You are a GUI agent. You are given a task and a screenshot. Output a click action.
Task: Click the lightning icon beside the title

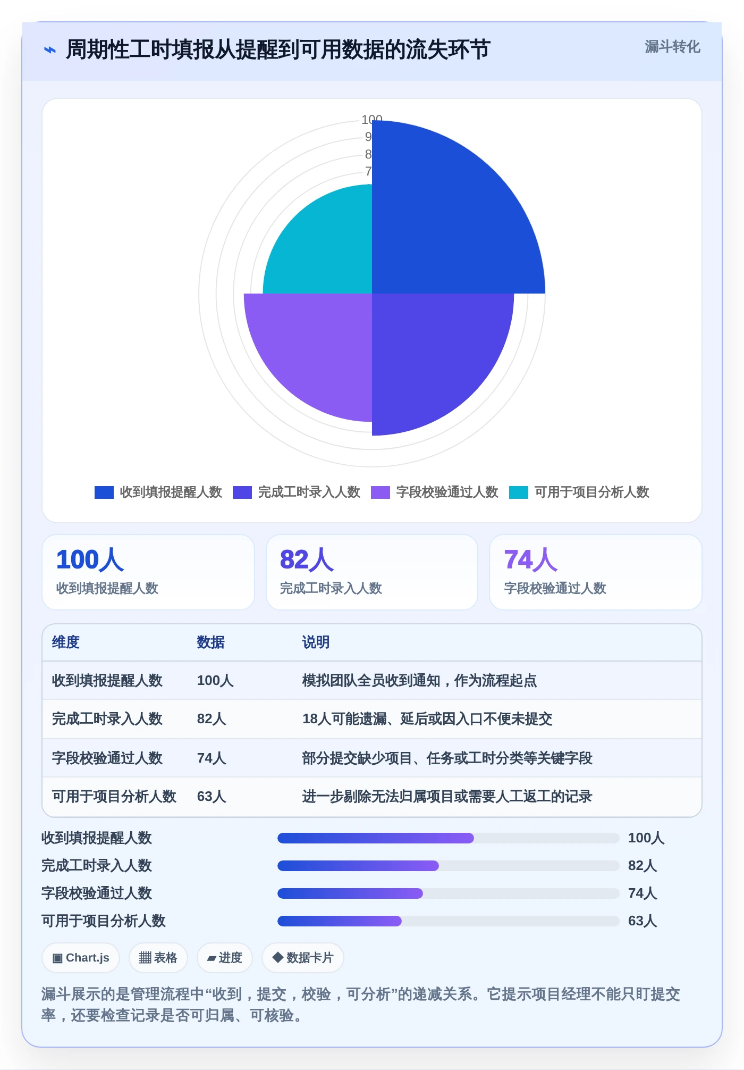[x=49, y=51]
